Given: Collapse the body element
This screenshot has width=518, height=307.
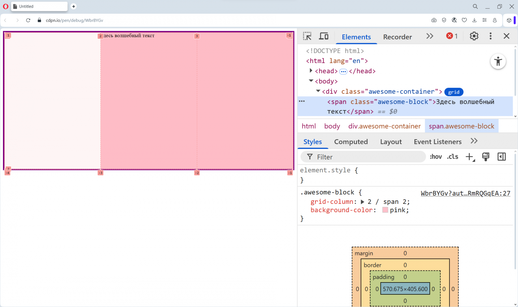Looking at the screenshot, I should pos(311,81).
